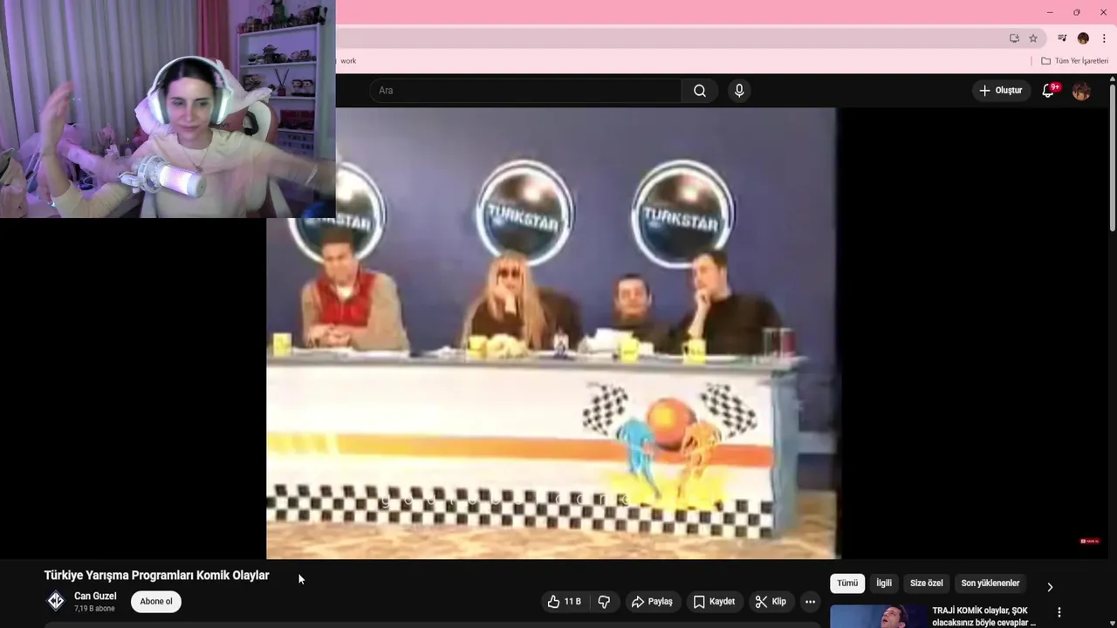Click Paylaş share button
Viewport: 1117px width, 628px height.
[652, 602]
